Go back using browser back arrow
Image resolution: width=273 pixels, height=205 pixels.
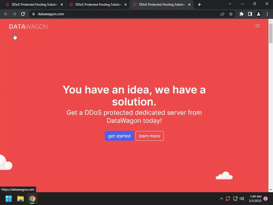point(6,14)
